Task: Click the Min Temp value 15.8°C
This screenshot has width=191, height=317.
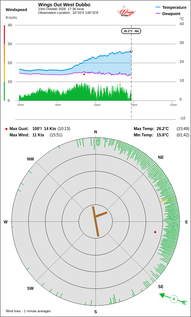Action: [x=163, y=135]
